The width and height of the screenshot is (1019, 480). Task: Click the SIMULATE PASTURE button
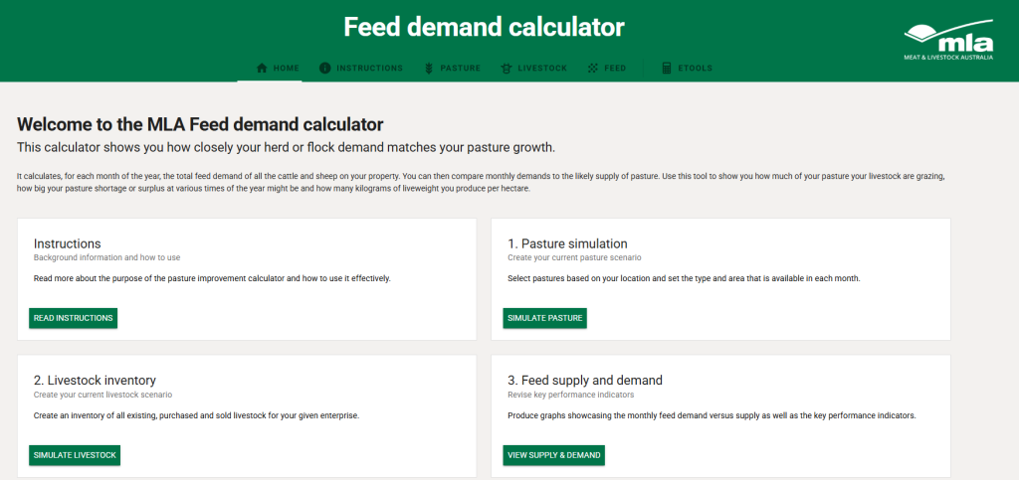[544, 318]
